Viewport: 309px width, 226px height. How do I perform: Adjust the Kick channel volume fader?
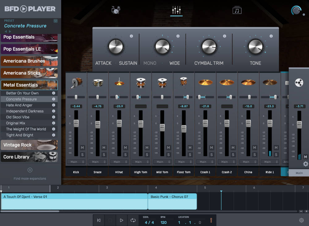coord(76,124)
